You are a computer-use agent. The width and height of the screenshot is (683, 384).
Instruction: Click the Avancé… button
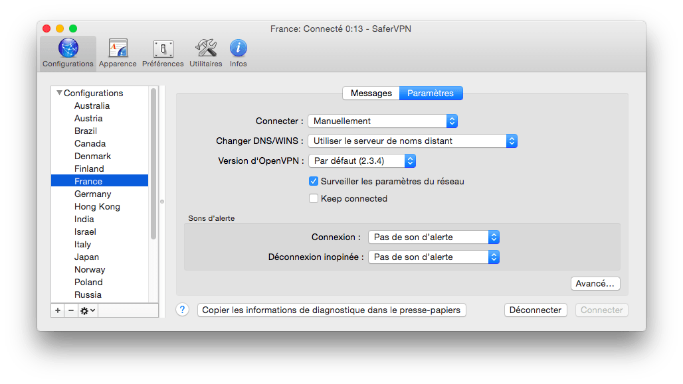(595, 284)
